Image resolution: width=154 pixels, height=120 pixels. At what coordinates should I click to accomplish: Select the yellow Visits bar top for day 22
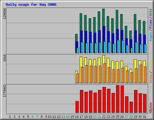[x=104, y=59]
